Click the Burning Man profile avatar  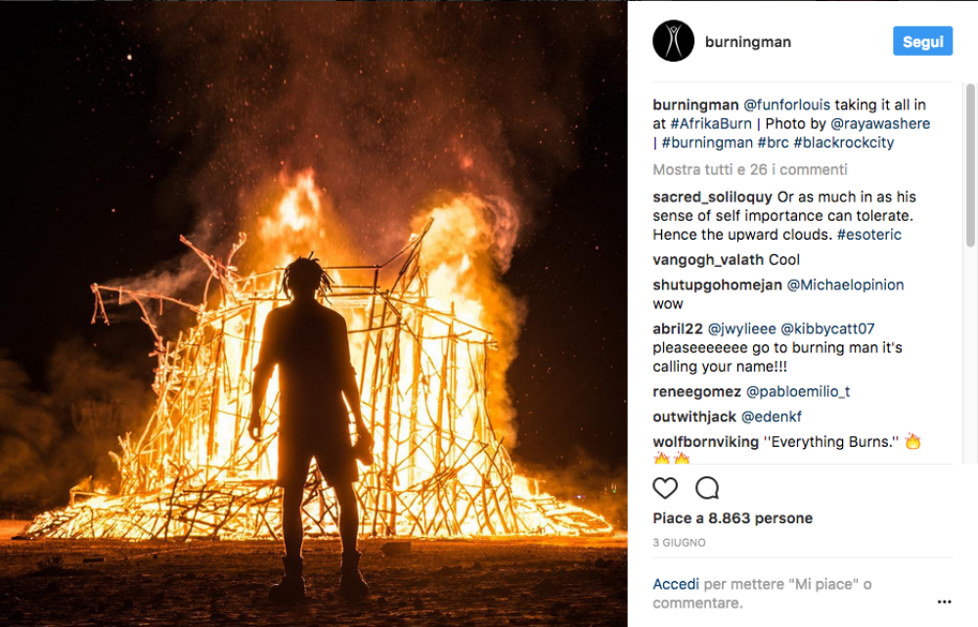673,41
